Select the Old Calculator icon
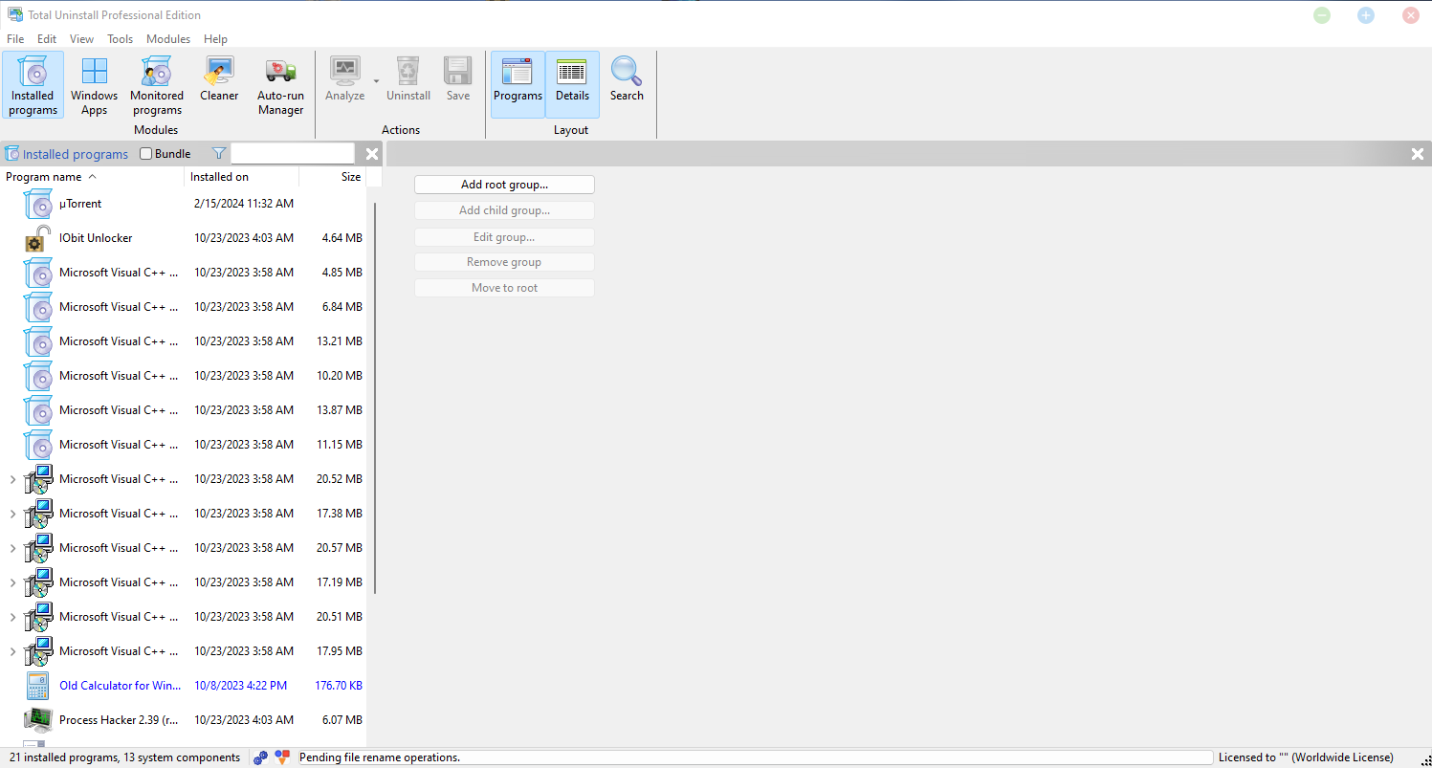1432x768 pixels. click(x=38, y=686)
